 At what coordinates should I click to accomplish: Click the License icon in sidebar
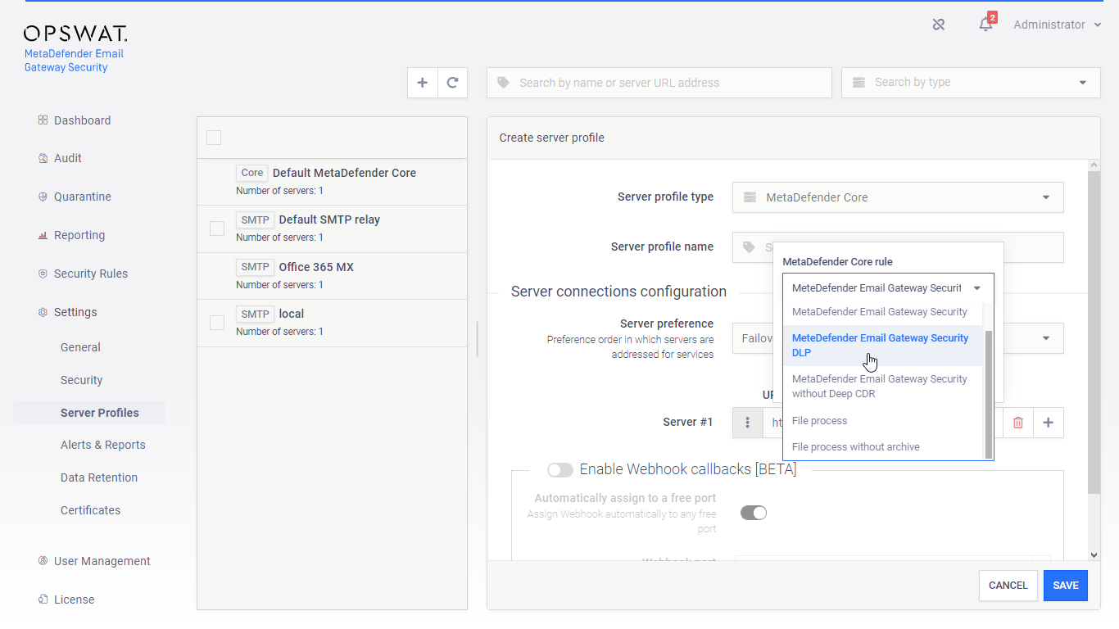pos(43,600)
